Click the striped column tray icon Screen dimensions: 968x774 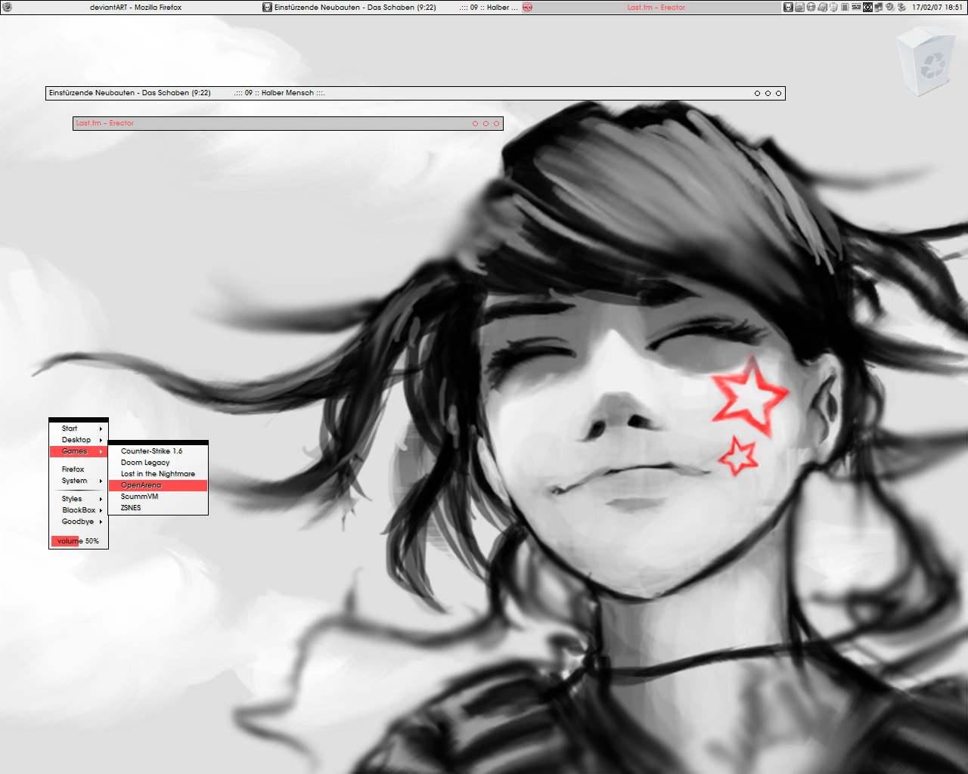pos(845,7)
